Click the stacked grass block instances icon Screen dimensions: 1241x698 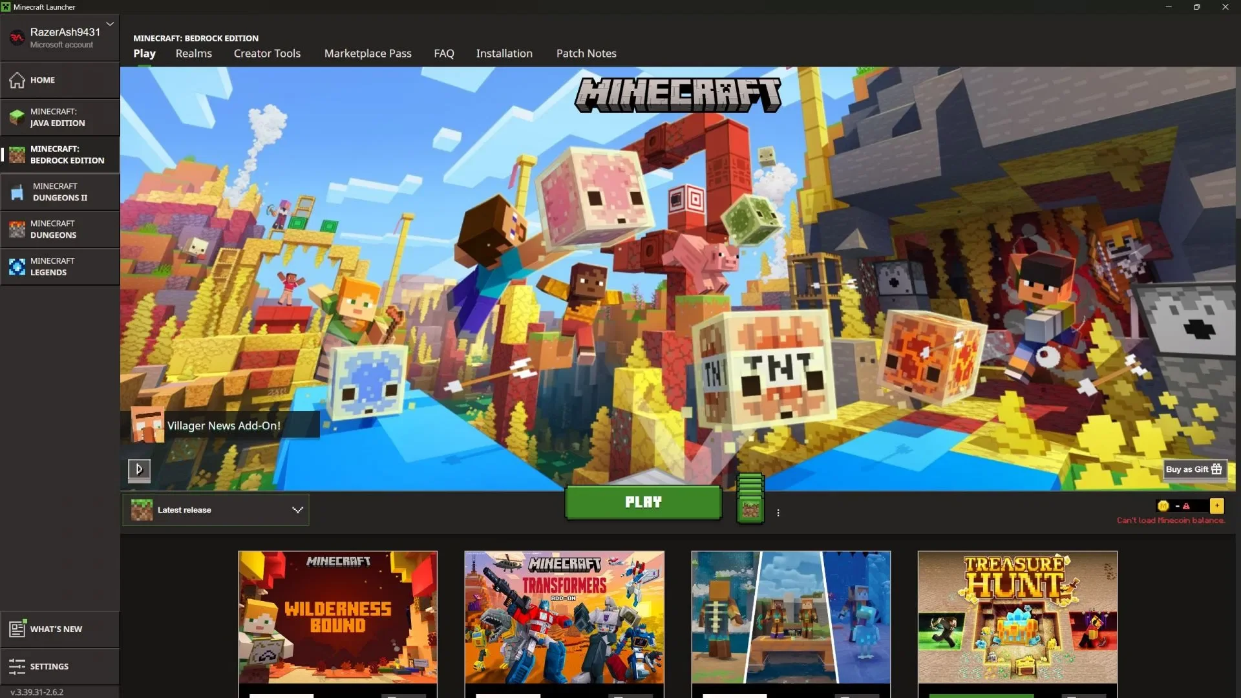(750, 498)
